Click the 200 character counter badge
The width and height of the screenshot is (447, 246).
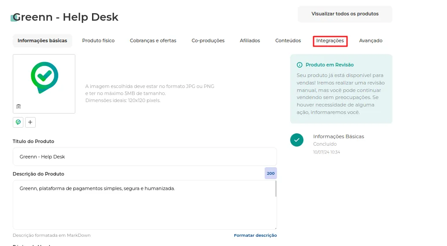tap(271, 173)
